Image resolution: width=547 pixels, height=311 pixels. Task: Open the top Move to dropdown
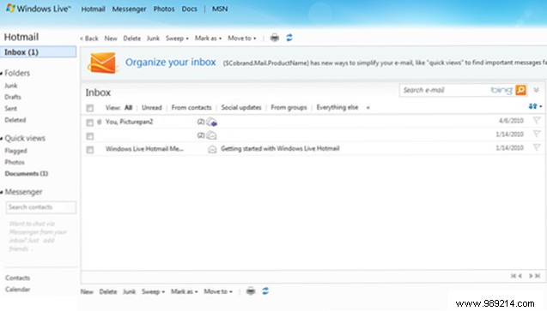242,39
